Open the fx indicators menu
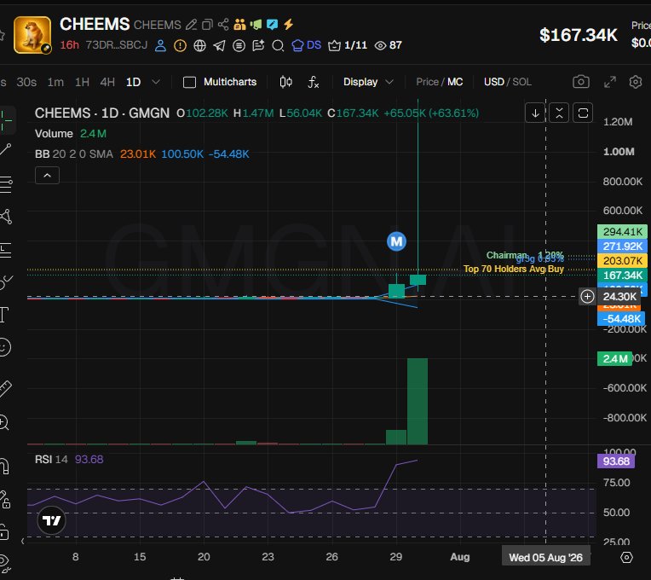This screenshot has width=651, height=580. click(313, 82)
